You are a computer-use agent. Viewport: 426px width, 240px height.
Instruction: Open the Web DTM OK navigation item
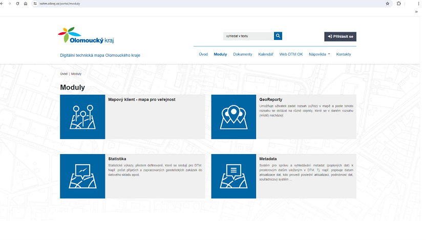pyautogui.click(x=291, y=54)
